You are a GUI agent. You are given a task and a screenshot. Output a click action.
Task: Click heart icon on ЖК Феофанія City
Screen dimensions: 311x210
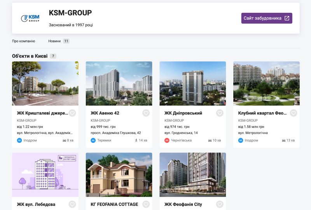click(220, 204)
